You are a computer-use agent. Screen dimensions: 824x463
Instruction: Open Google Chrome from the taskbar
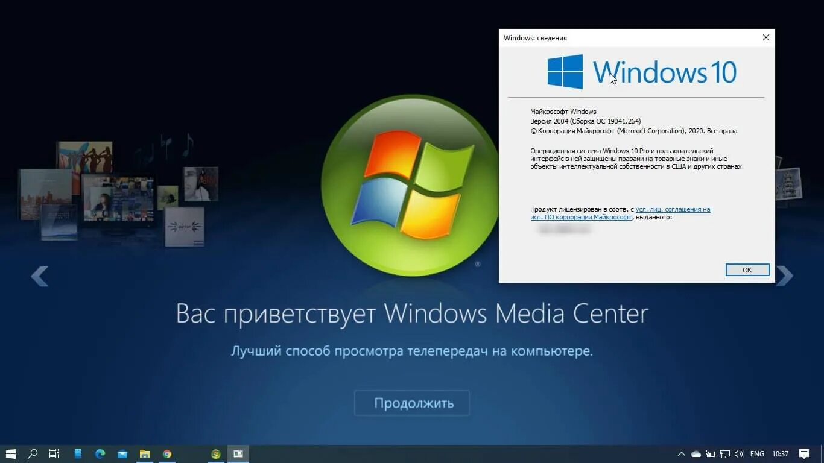coord(166,453)
